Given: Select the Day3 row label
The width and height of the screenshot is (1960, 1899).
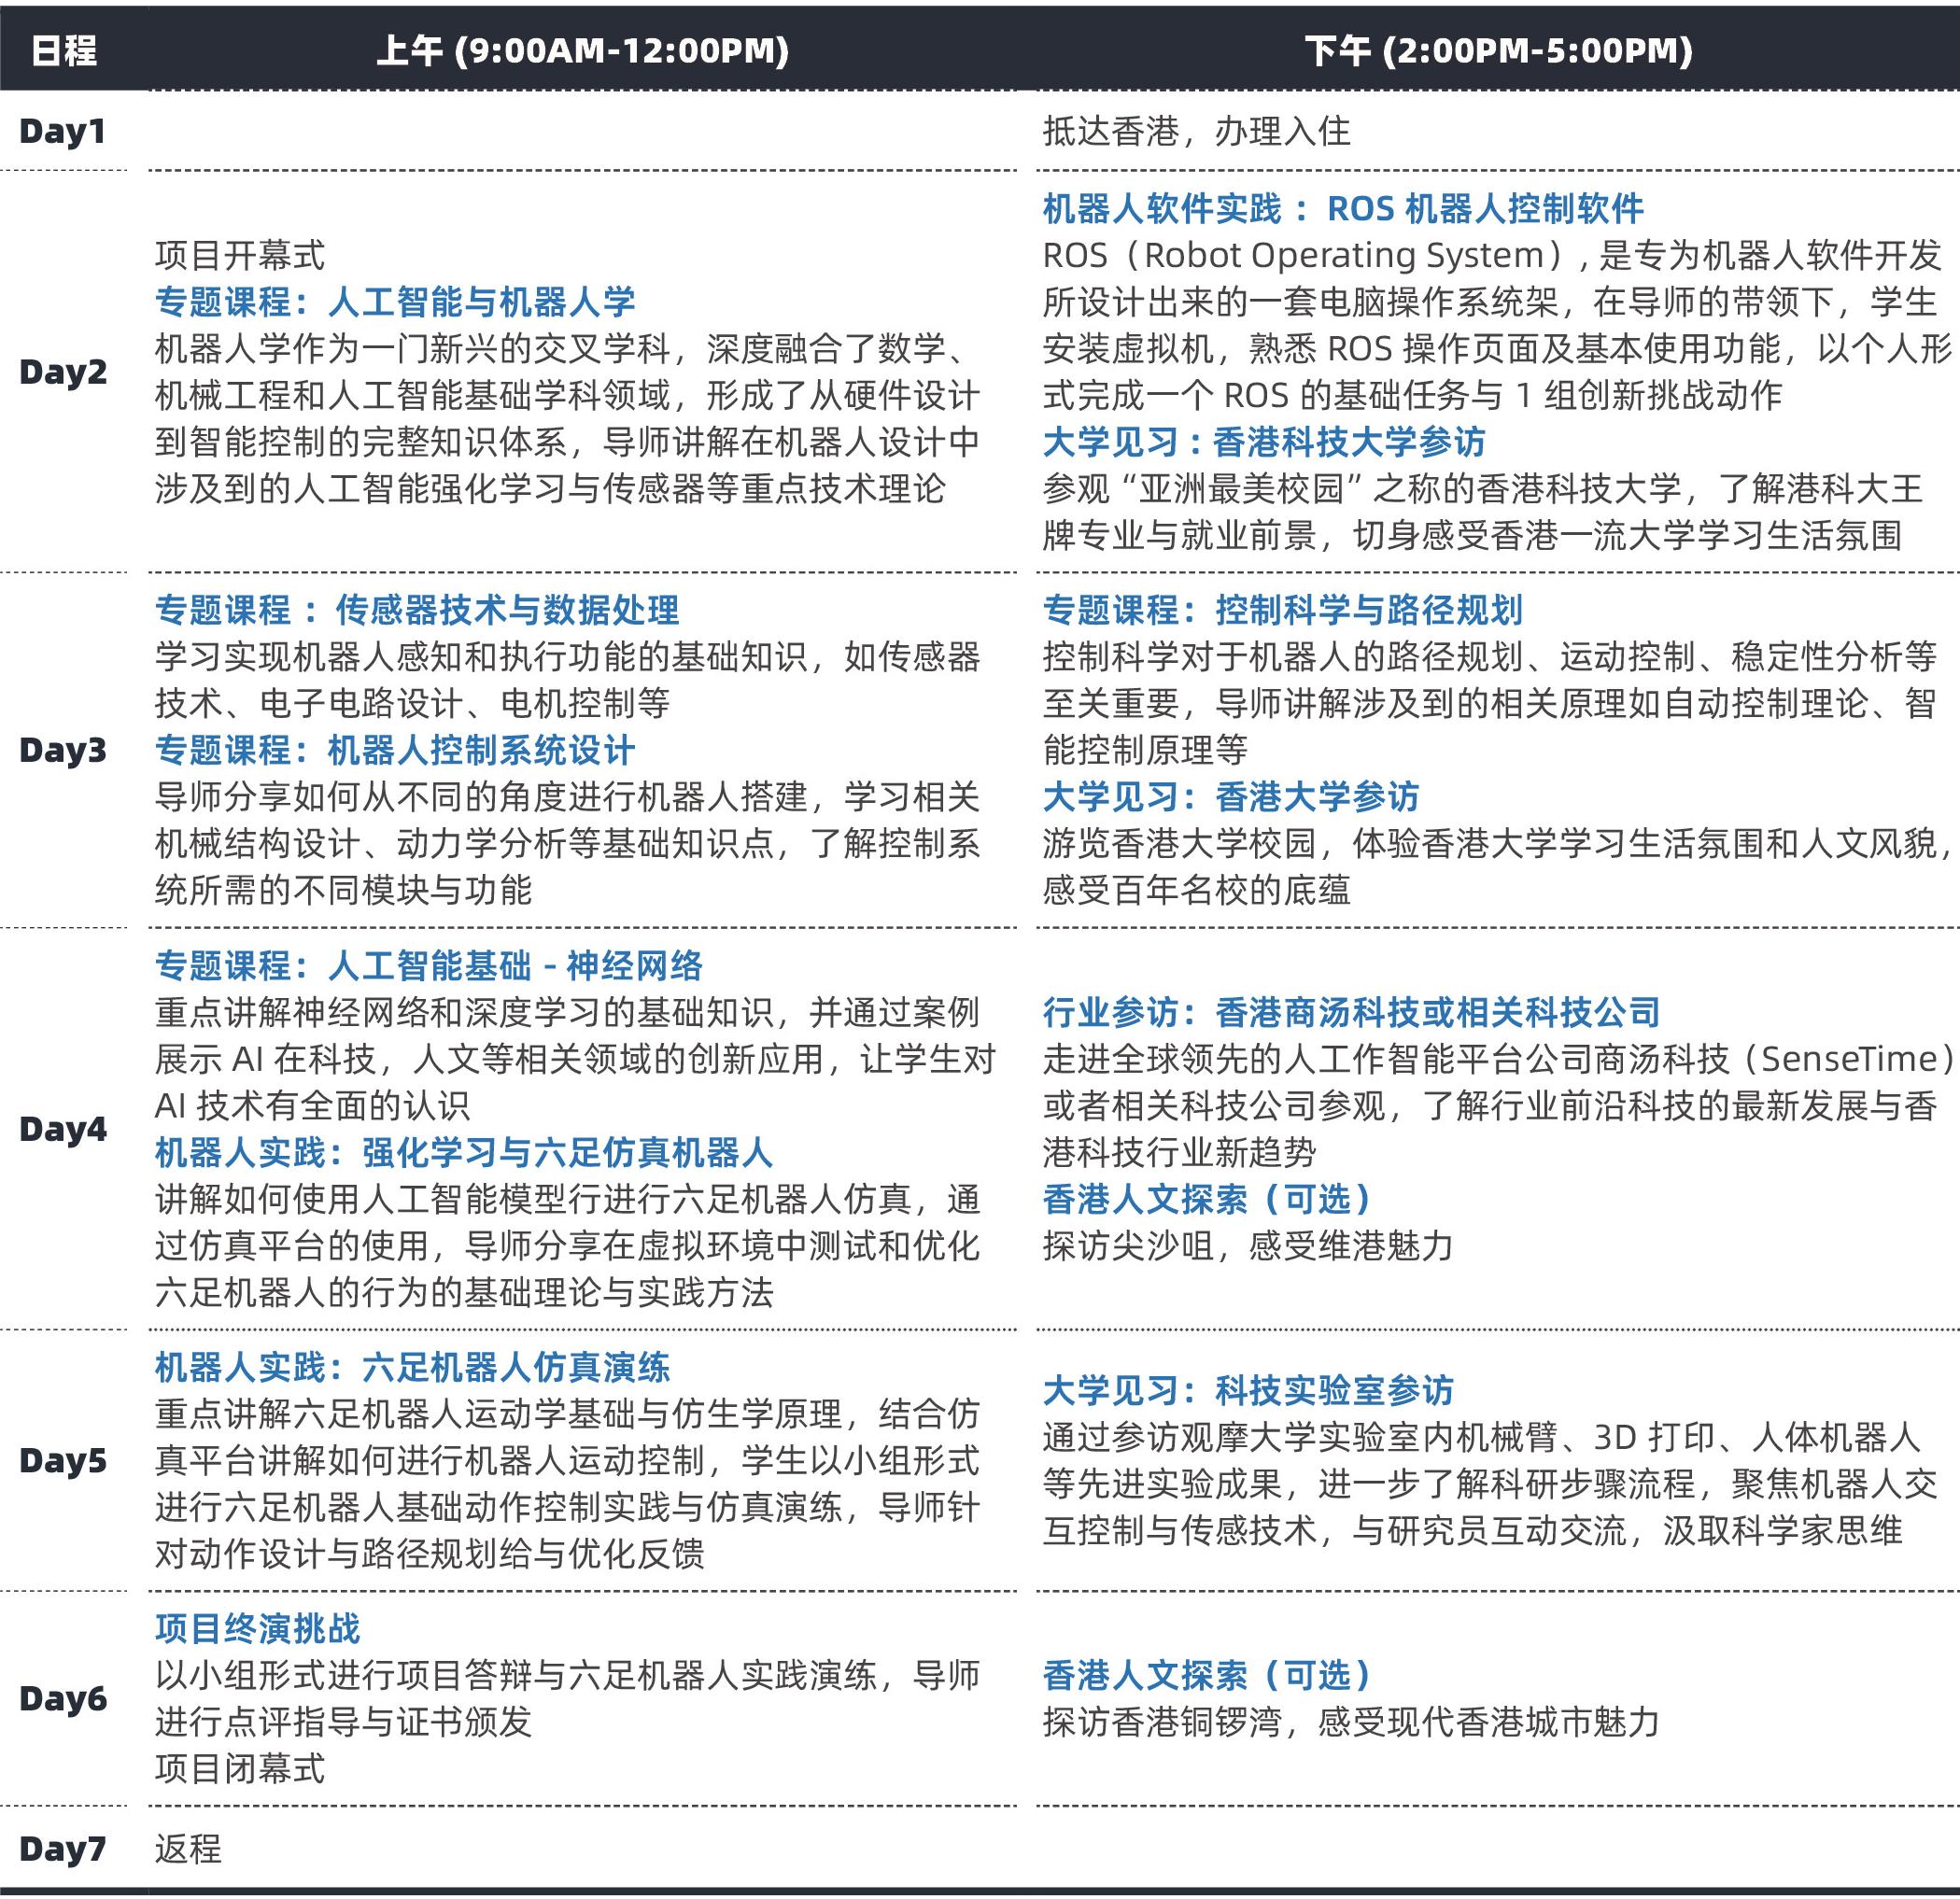Looking at the screenshot, I should (62, 750).
